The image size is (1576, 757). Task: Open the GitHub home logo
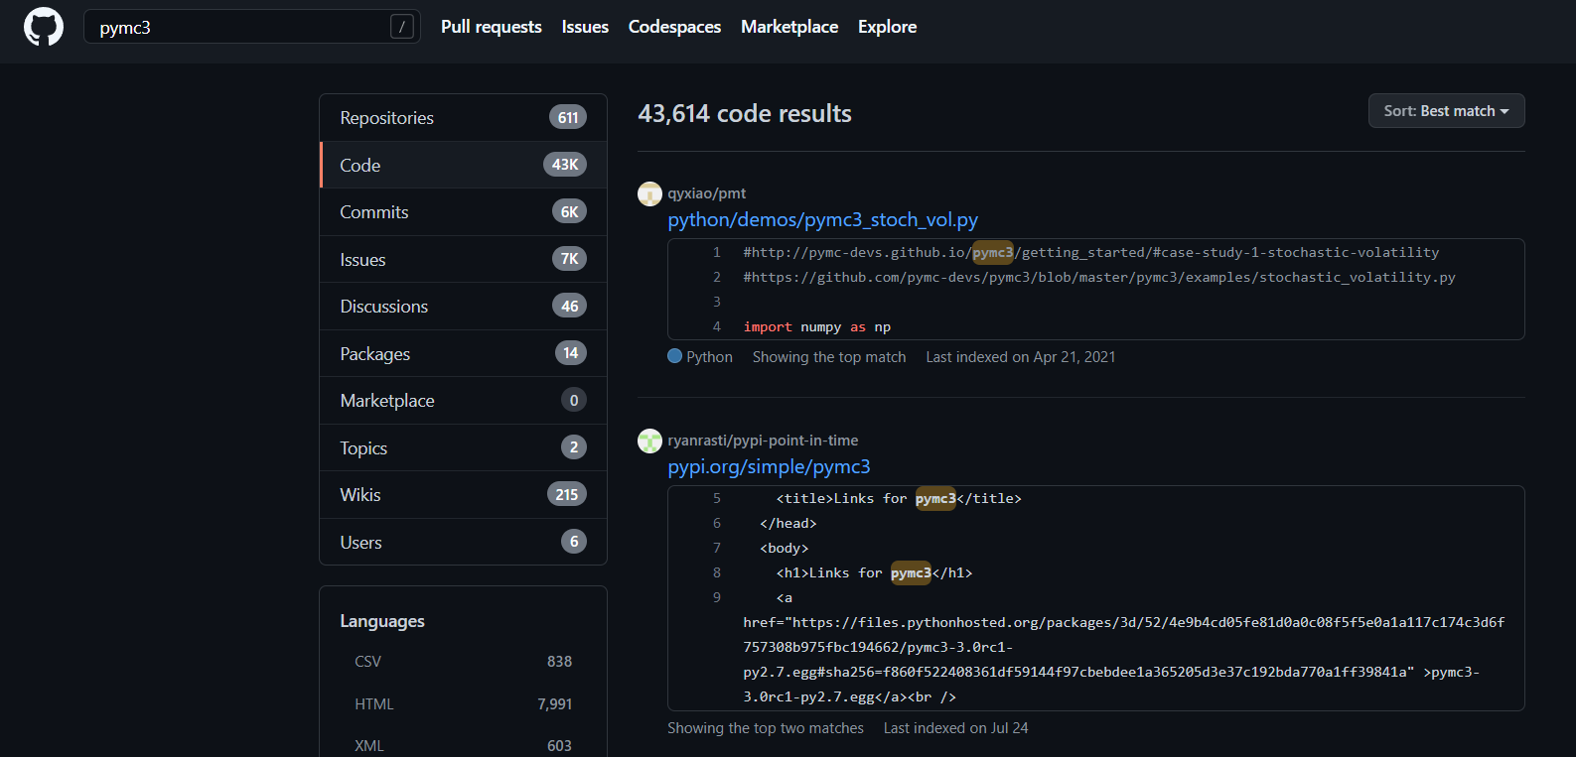(x=44, y=27)
